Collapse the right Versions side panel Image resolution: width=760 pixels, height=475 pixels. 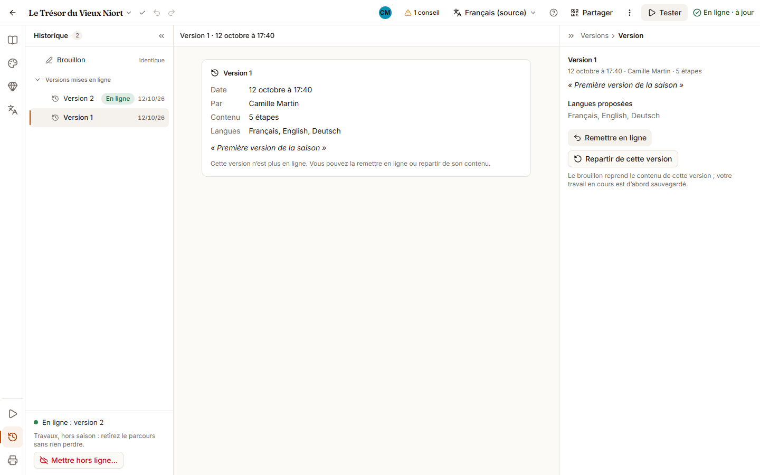point(571,36)
